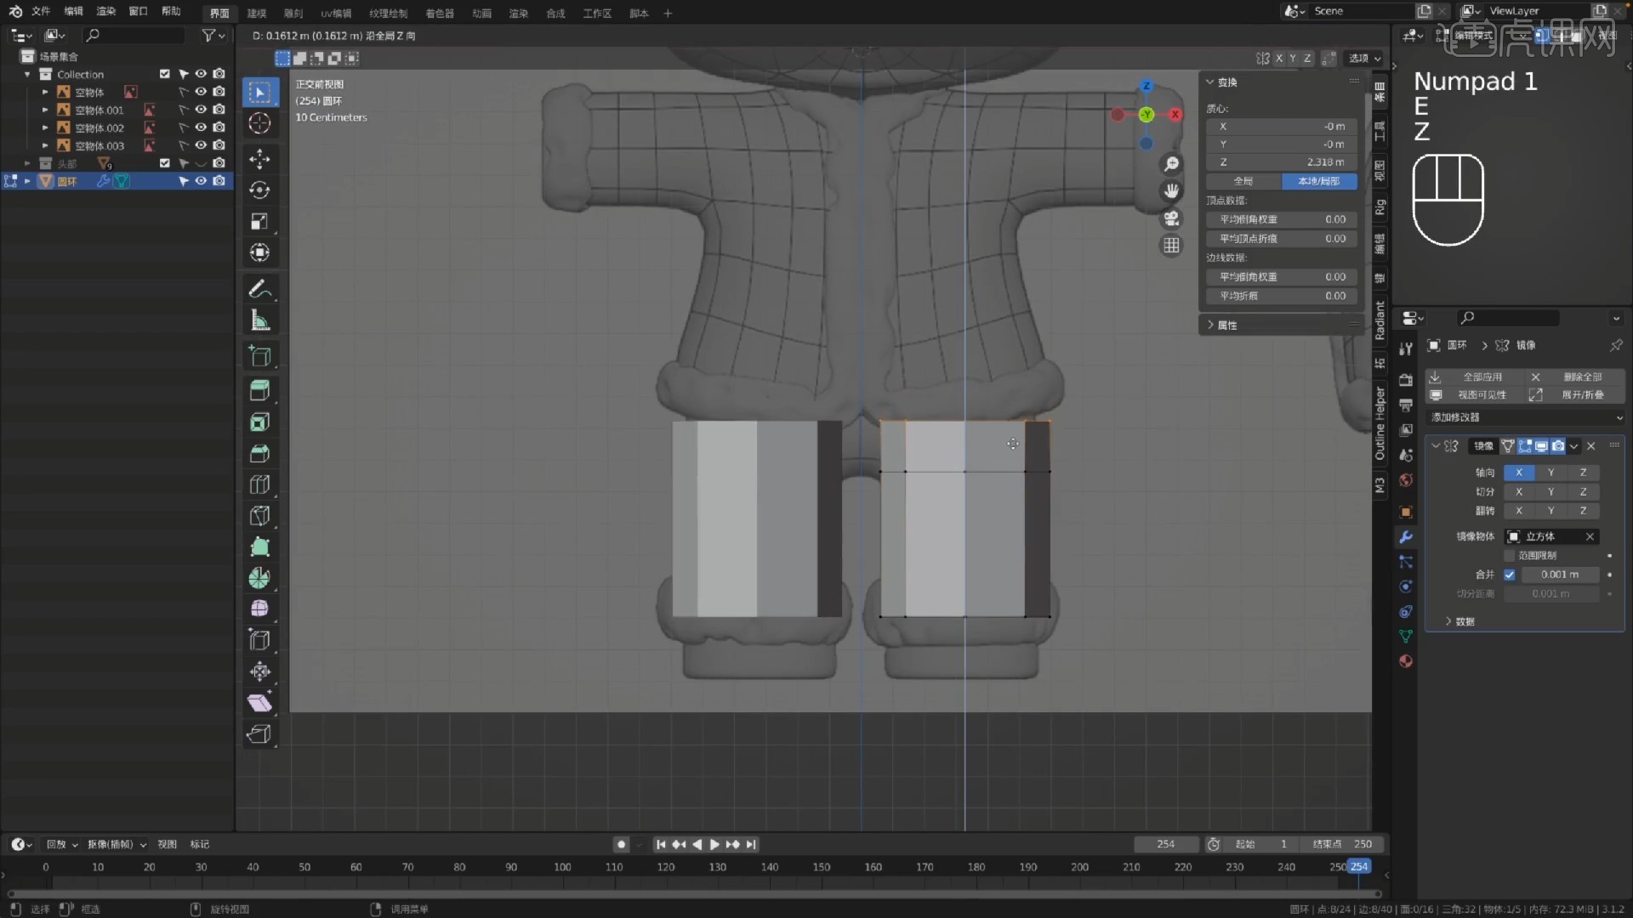Image resolution: width=1633 pixels, height=918 pixels.
Task: Click the zoom magnifier viewport gizmo
Action: 1171,164
